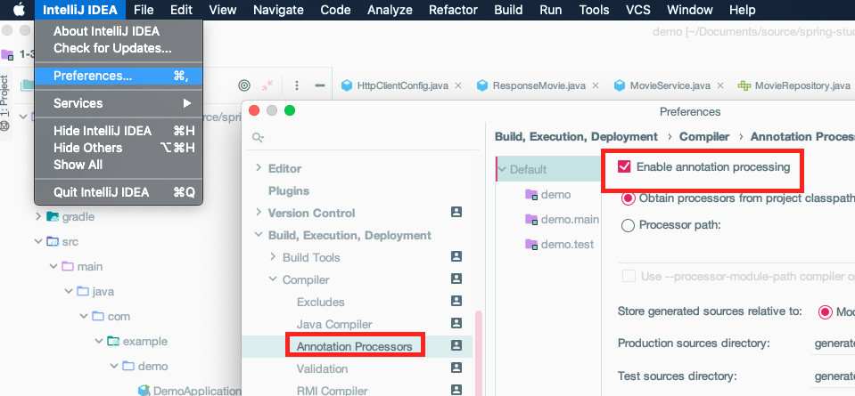The image size is (855, 396).
Task: Open the 1: Project tool window tab
Action: click(5, 103)
